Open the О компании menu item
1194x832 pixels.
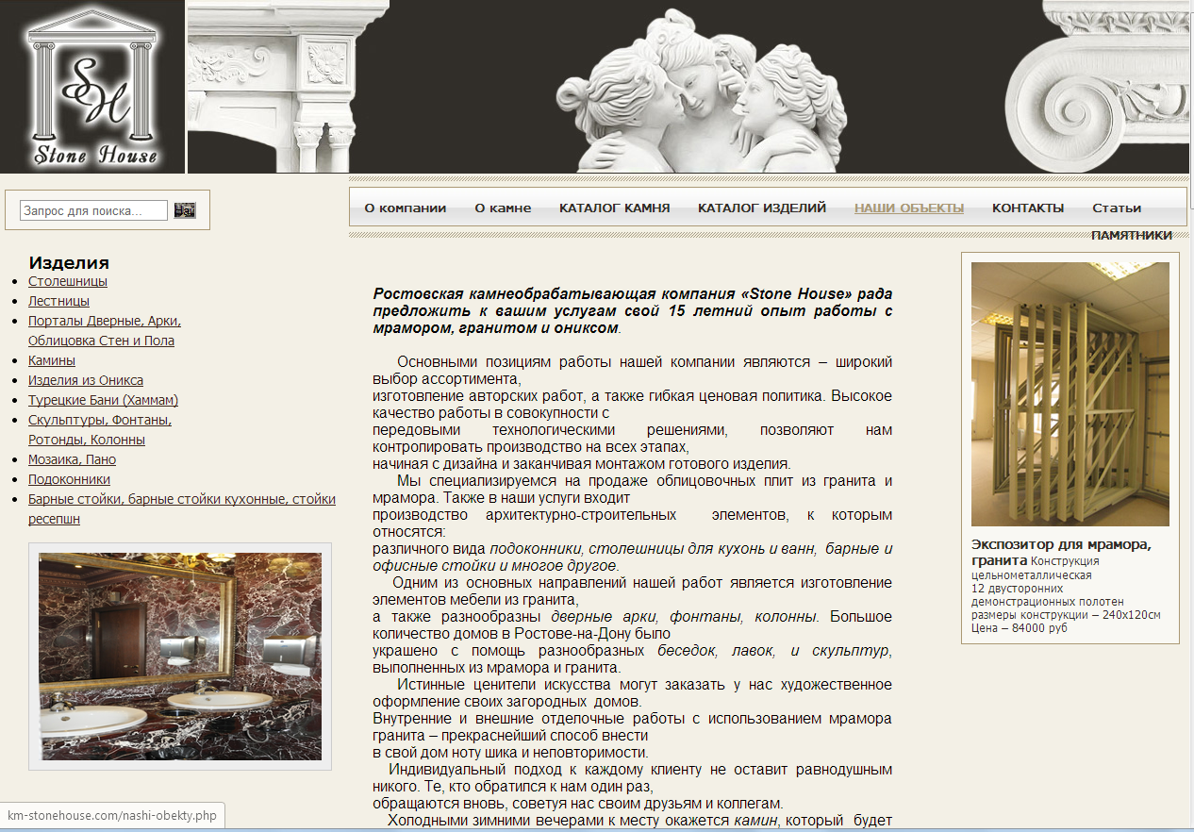coord(406,208)
